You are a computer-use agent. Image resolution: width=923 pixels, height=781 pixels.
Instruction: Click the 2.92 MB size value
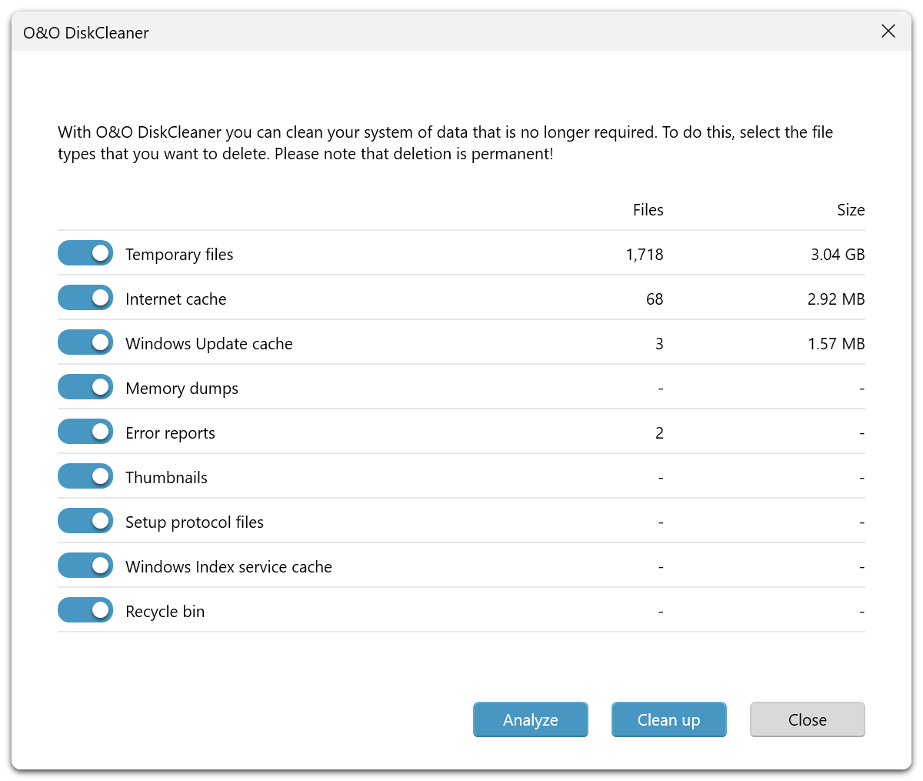(835, 299)
